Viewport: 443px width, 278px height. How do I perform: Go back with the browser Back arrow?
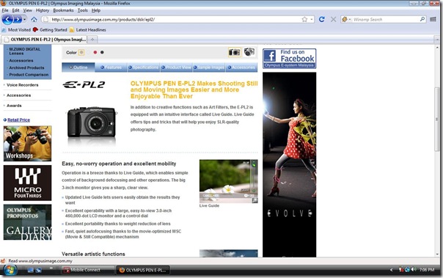[7, 20]
